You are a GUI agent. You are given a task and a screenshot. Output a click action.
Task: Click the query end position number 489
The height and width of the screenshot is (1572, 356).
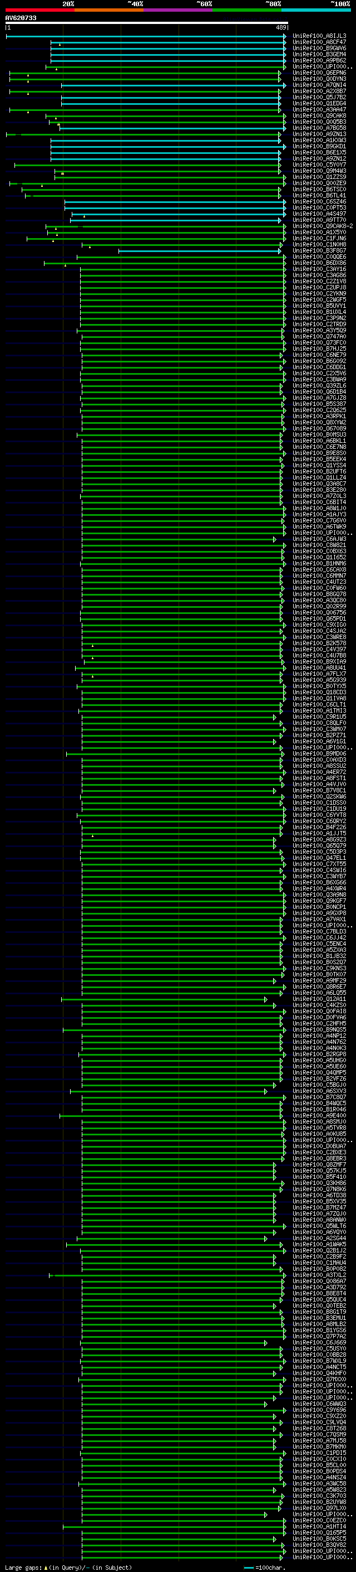(281, 27)
